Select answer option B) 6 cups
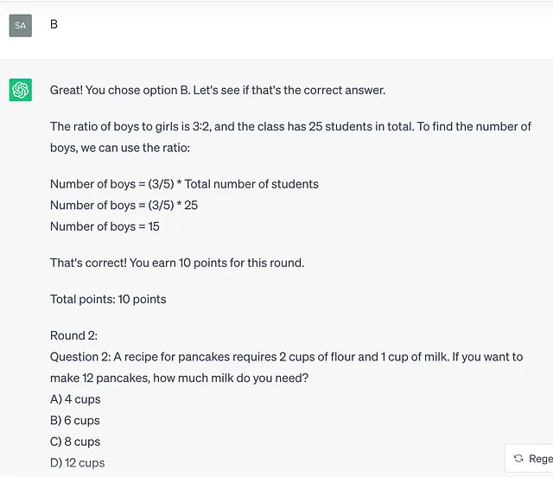 pyautogui.click(x=75, y=420)
